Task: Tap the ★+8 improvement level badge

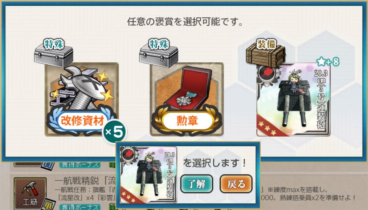Action: tap(328, 62)
